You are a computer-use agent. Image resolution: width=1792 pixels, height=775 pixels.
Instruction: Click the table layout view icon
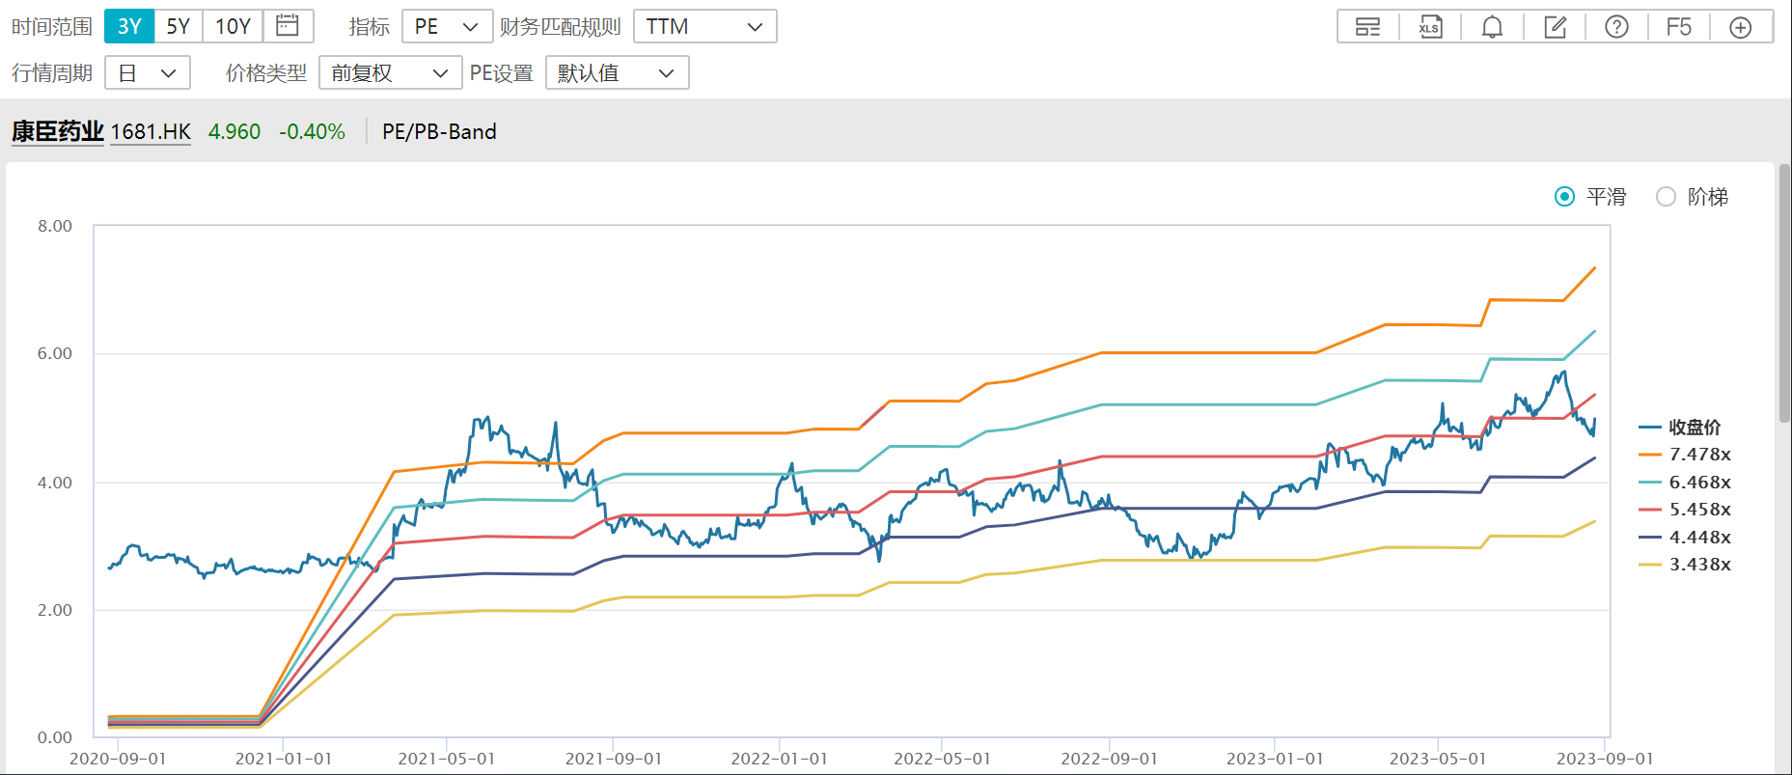click(1367, 27)
